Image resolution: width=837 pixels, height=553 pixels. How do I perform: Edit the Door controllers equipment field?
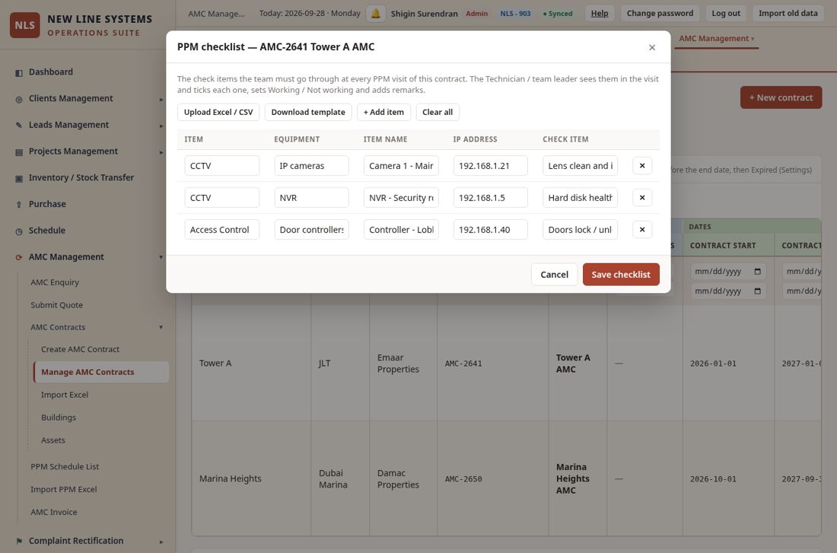tap(312, 230)
